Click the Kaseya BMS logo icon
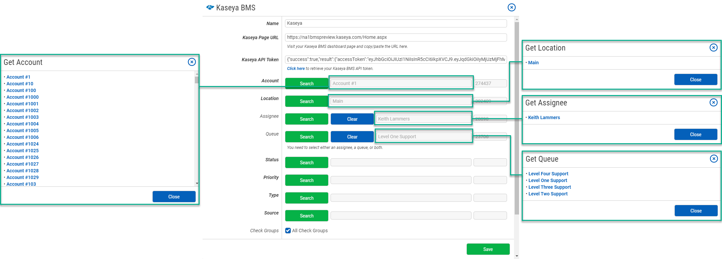Image resolution: width=722 pixels, height=259 pixels. click(x=210, y=7)
